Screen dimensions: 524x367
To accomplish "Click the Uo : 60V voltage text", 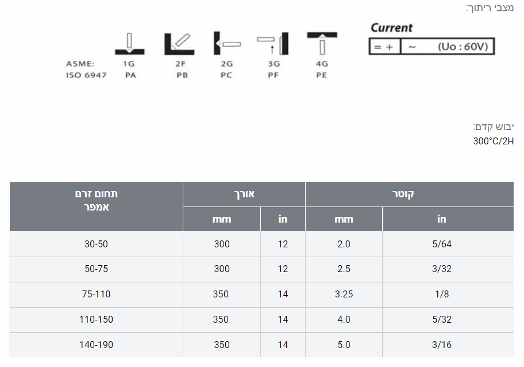I will point(463,47).
